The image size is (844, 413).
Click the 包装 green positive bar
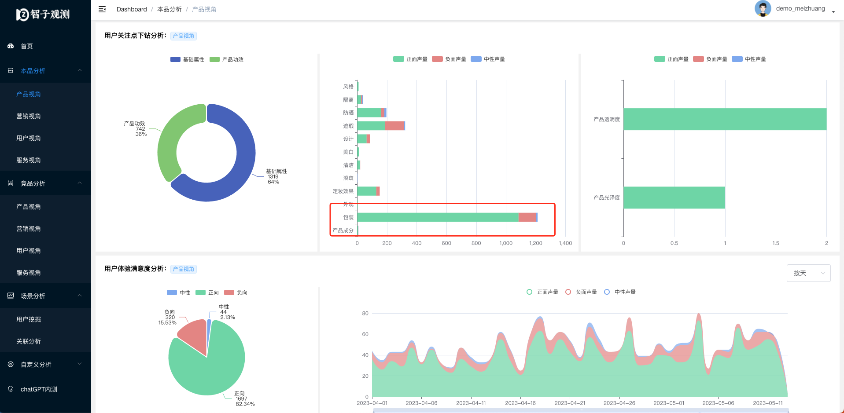tap(438, 217)
